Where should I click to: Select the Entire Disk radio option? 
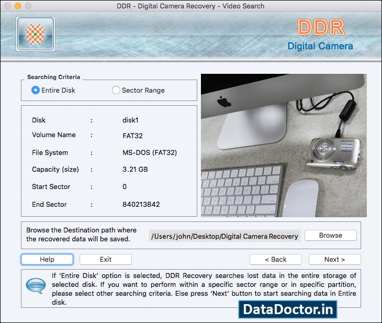click(x=36, y=90)
